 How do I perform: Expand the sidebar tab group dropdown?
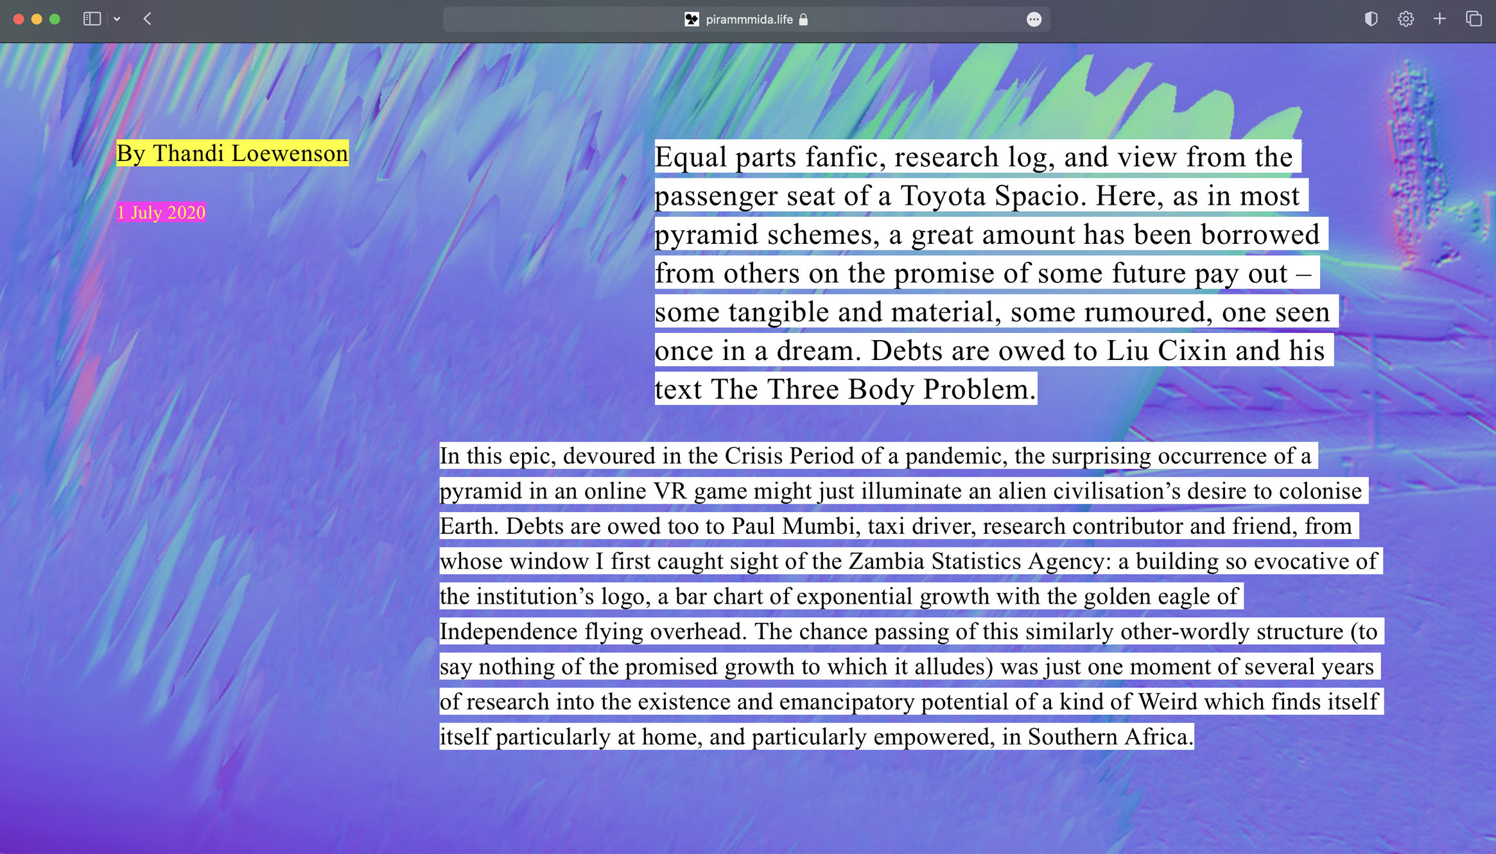tap(117, 19)
